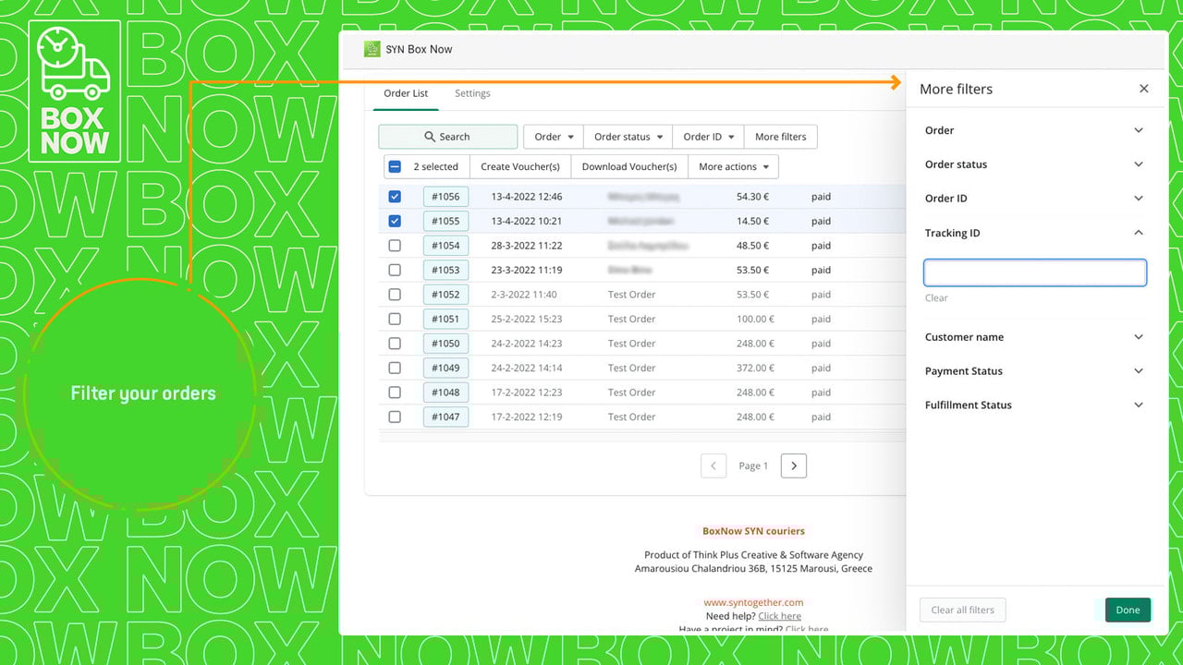Open order #1051
1183x665 pixels.
click(x=445, y=319)
